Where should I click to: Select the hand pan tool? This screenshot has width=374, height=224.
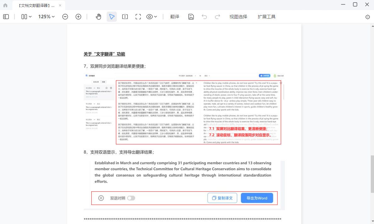(99, 17)
